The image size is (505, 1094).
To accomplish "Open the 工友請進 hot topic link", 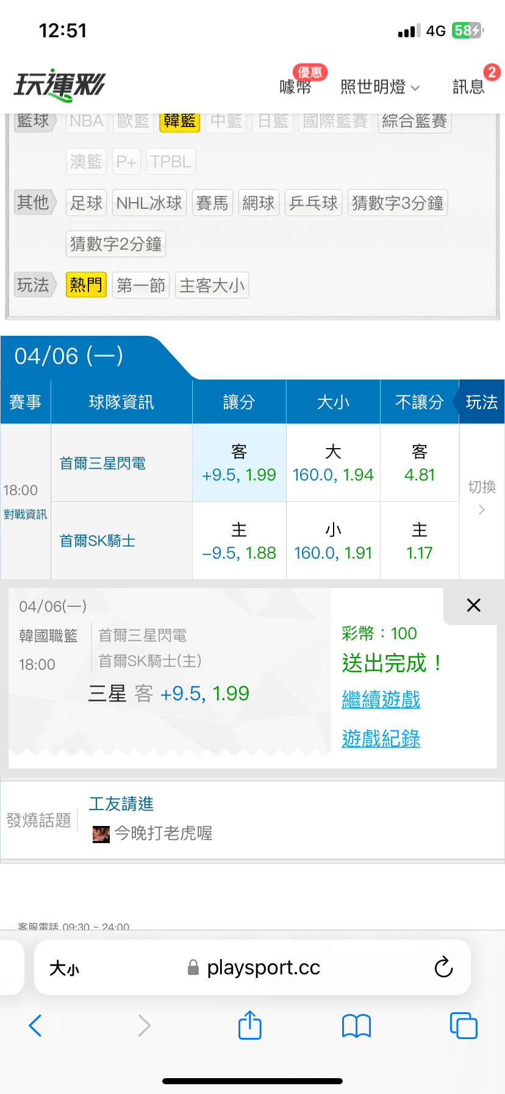I will [121, 804].
